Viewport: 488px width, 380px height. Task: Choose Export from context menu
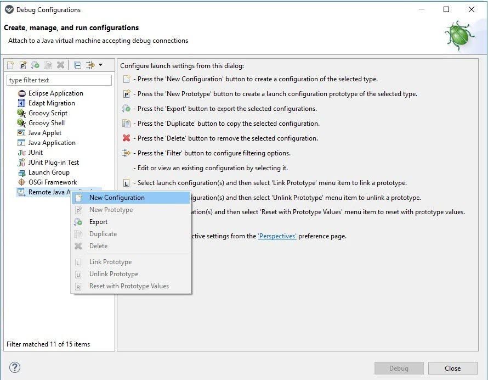pos(130,222)
